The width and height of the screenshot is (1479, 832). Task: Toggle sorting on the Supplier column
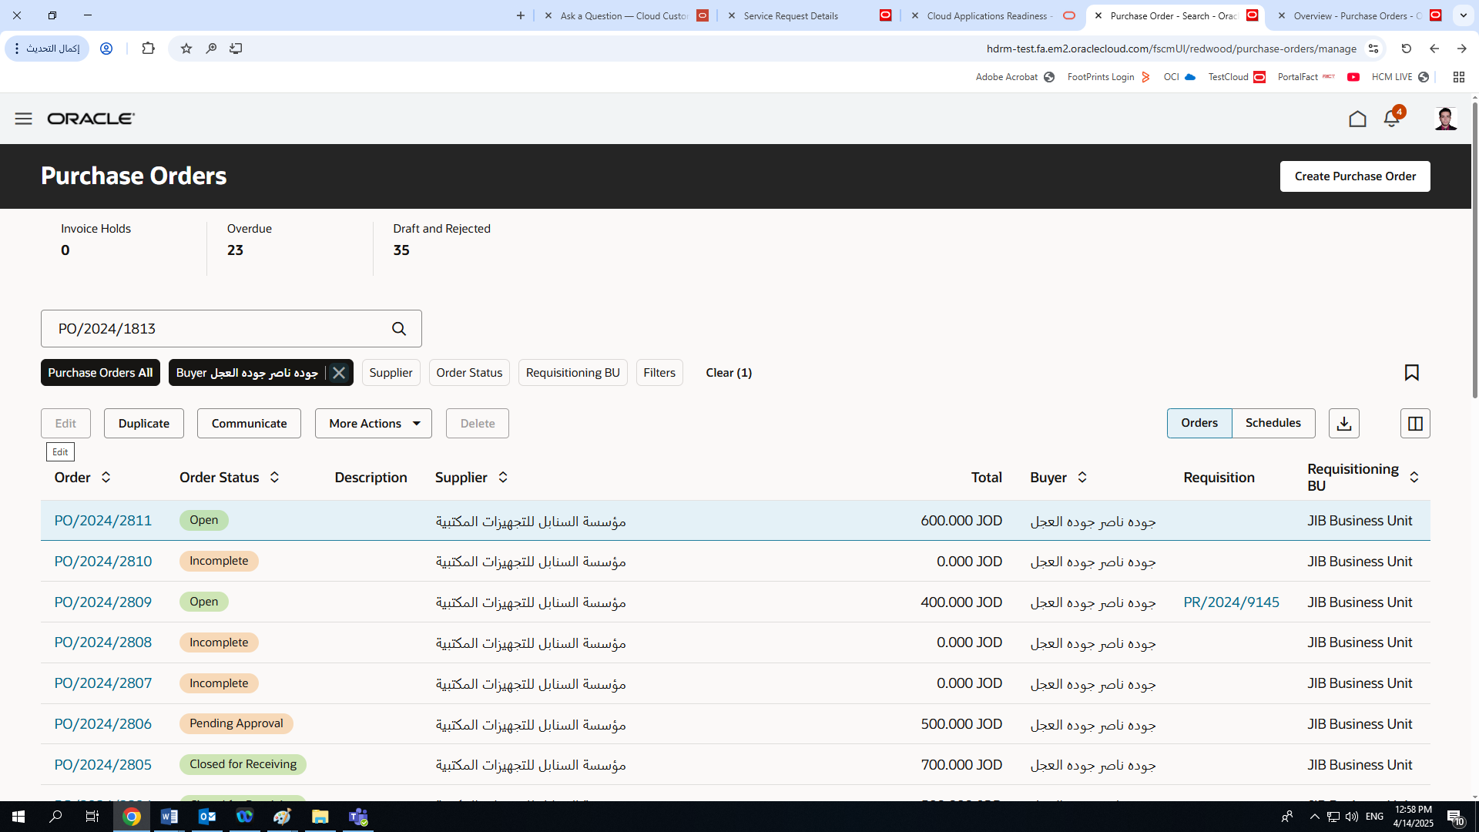pos(503,477)
